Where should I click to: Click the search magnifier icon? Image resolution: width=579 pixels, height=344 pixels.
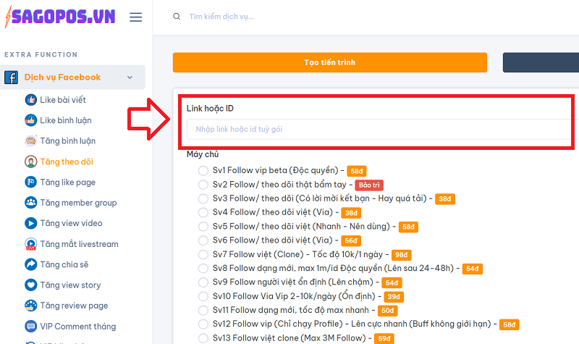(x=177, y=17)
